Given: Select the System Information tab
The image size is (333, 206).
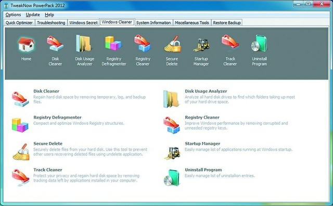Looking at the screenshot, I should (x=153, y=23).
